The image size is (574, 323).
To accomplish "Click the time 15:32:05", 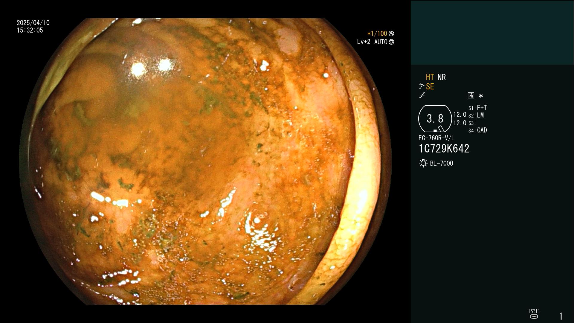I will point(30,31).
